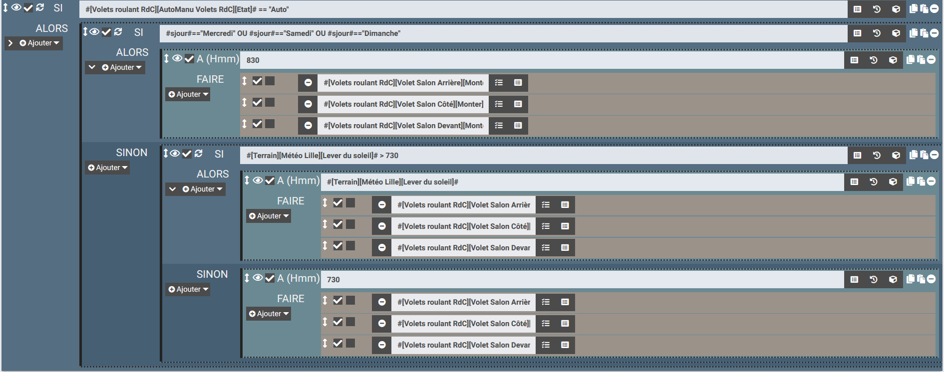Collapse the outermost ALORS section with its chevron
The image size is (944, 372).
click(10, 43)
